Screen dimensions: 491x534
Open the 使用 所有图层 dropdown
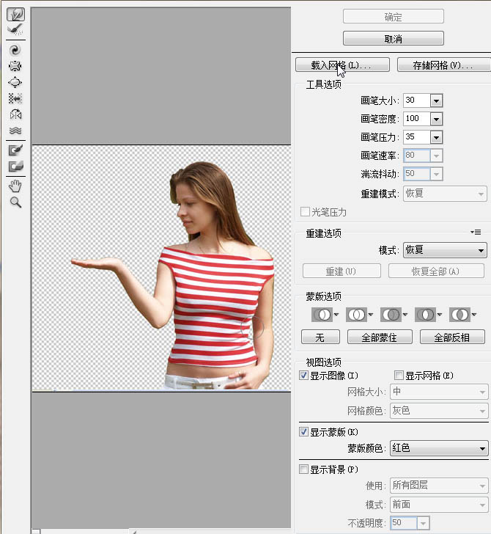[x=439, y=486]
